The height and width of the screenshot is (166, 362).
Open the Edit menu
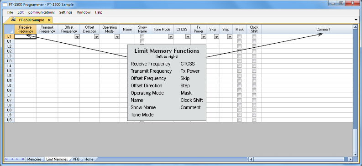pyautogui.click(x=21, y=12)
